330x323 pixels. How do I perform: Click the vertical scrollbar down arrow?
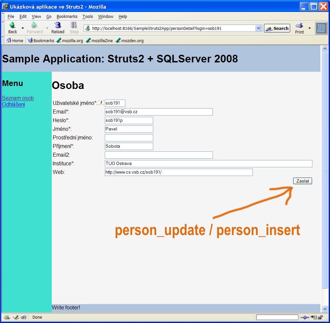point(325,309)
